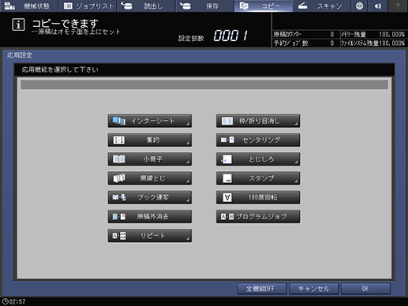Click the 応用機能を選択して下さい prompt

tap(60, 69)
